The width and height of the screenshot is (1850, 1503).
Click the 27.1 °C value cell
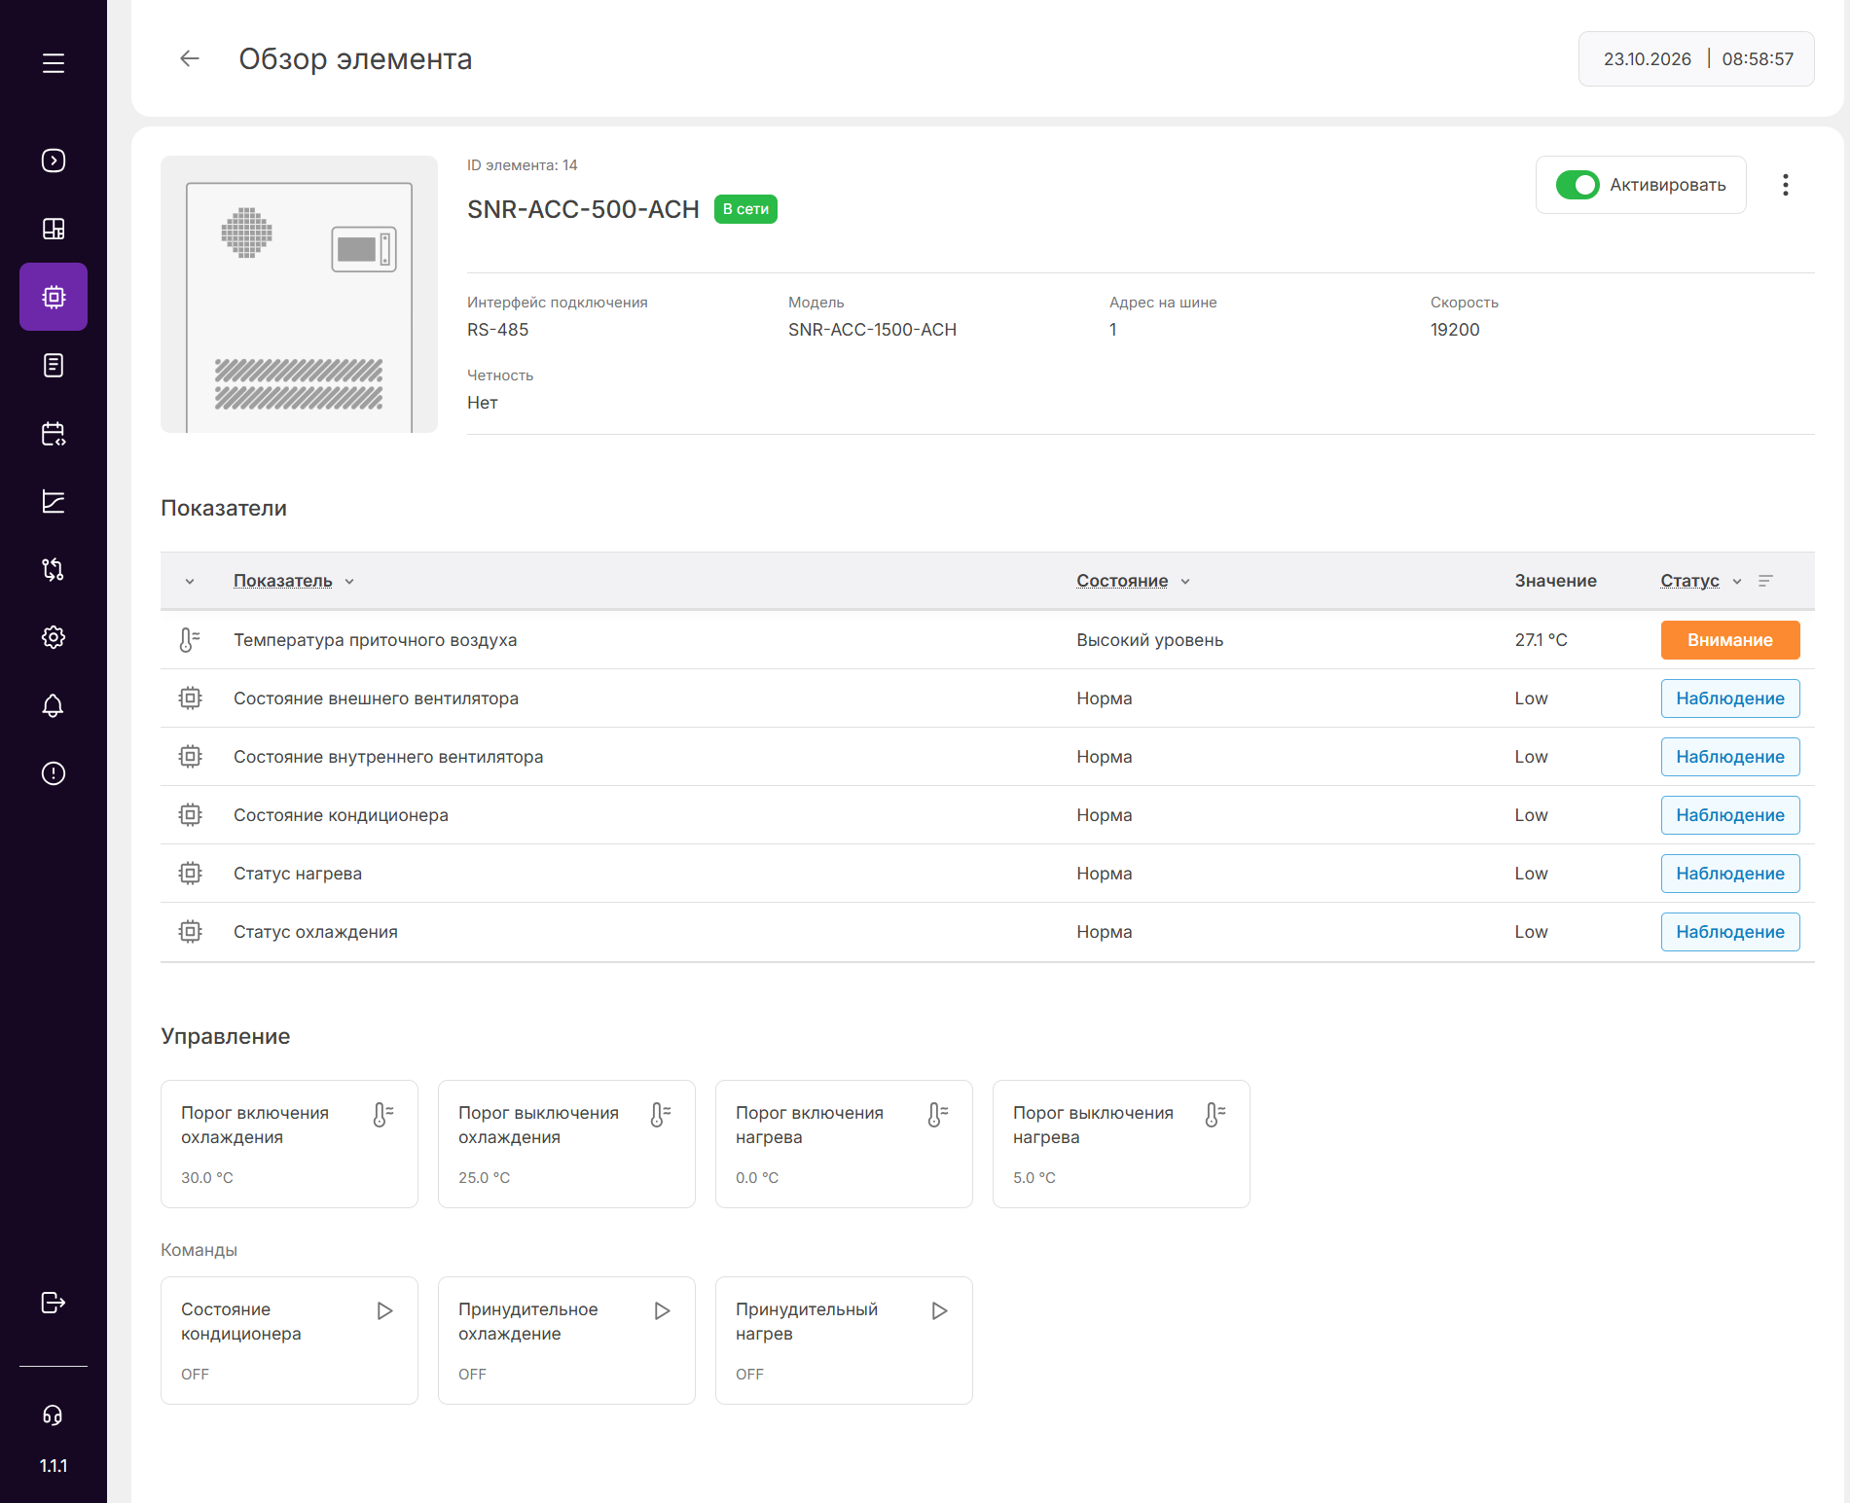tap(1541, 640)
